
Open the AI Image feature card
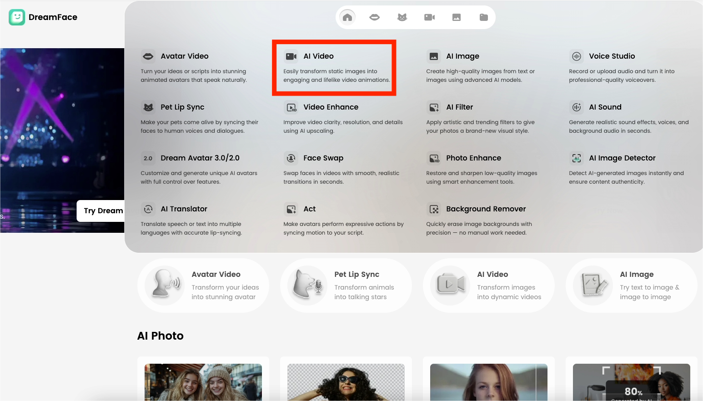(631, 286)
